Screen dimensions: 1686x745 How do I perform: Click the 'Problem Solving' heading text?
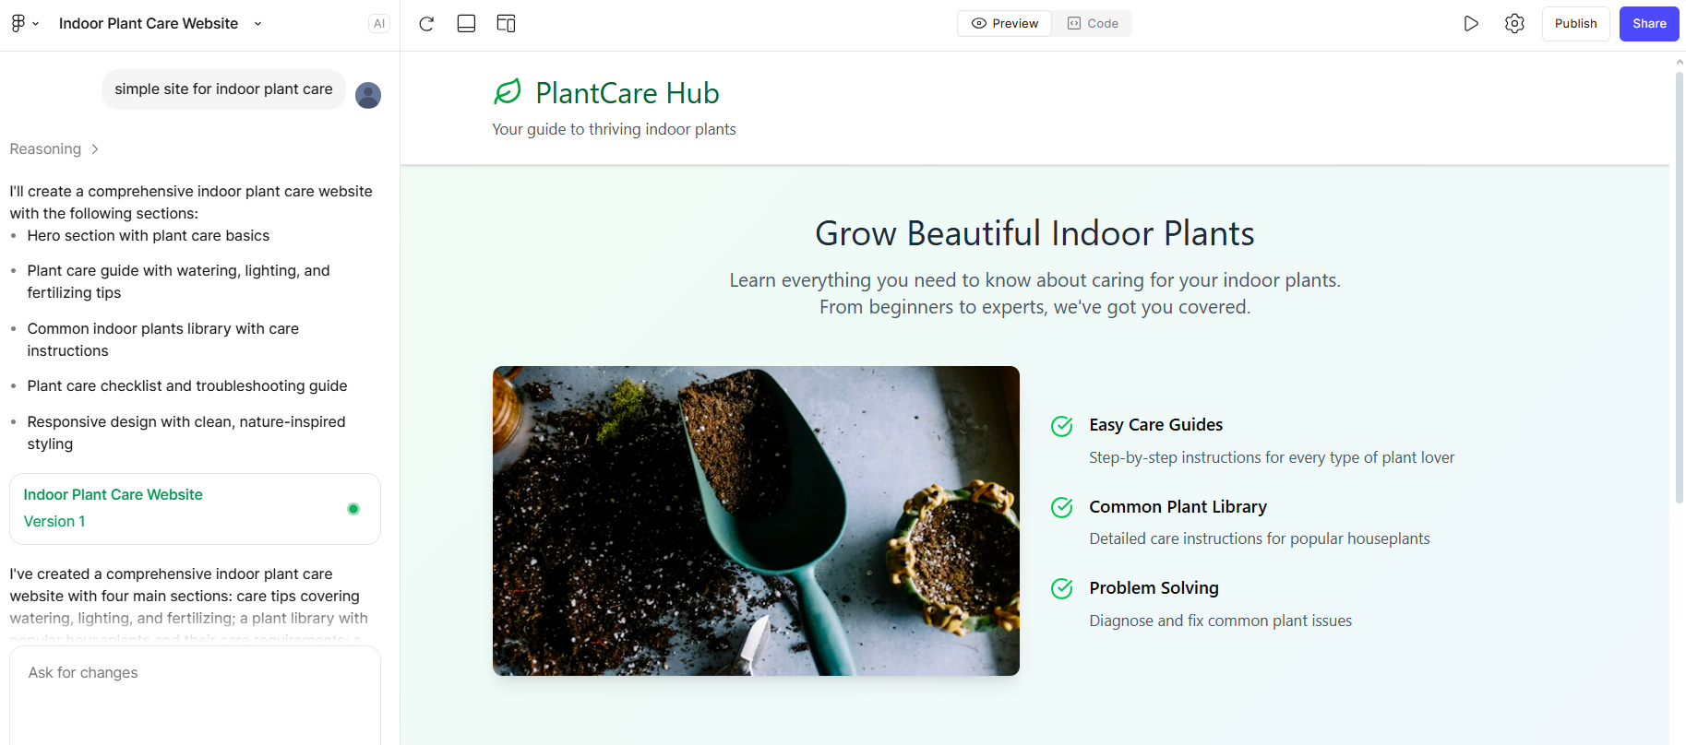click(x=1154, y=588)
